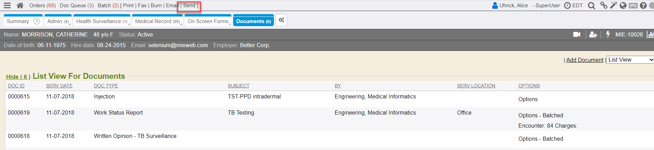Go to the home page icon

click(x=20, y=6)
